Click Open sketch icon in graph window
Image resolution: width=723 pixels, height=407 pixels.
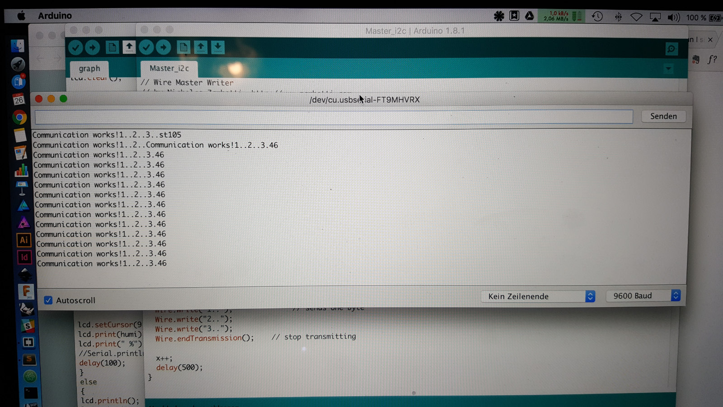click(129, 47)
